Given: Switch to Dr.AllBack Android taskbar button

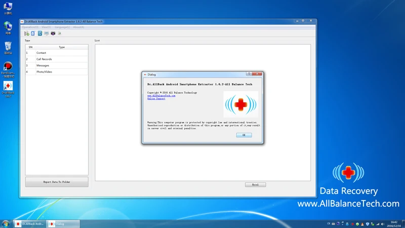Looking at the screenshot, I should click(x=29, y=224).
